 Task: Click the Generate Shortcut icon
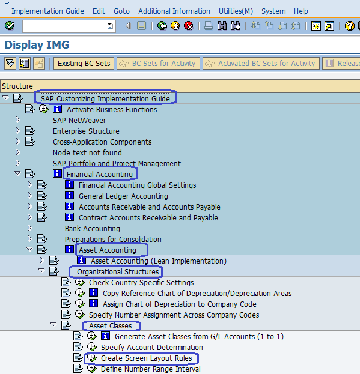coord(329,26)
